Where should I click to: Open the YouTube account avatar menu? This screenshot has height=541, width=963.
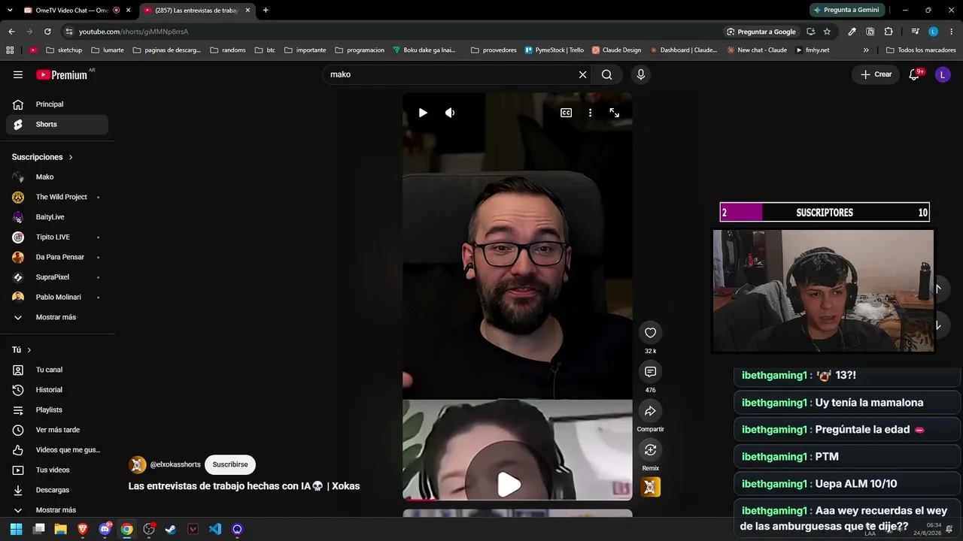tap(943, 74)
